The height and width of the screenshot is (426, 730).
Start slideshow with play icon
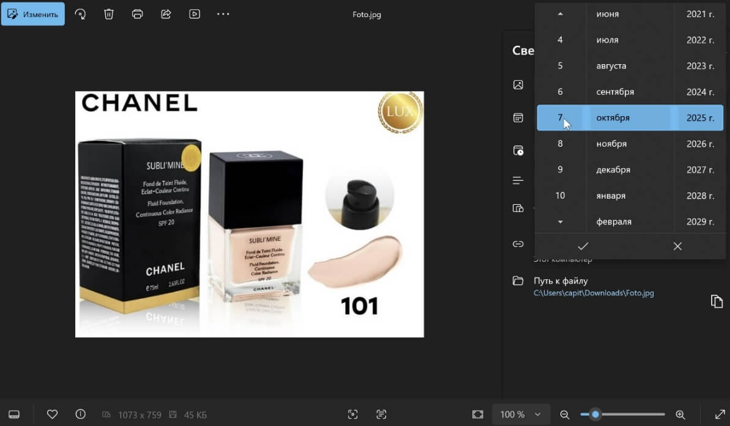195,14
